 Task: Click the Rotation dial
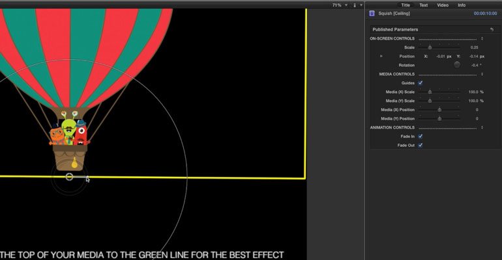tap(457, 65)
